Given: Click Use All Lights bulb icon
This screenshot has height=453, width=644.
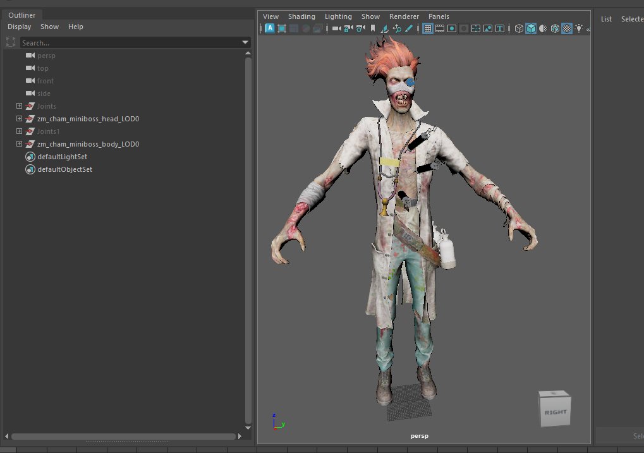Looking at the screenshot, I should click(579, 28).
